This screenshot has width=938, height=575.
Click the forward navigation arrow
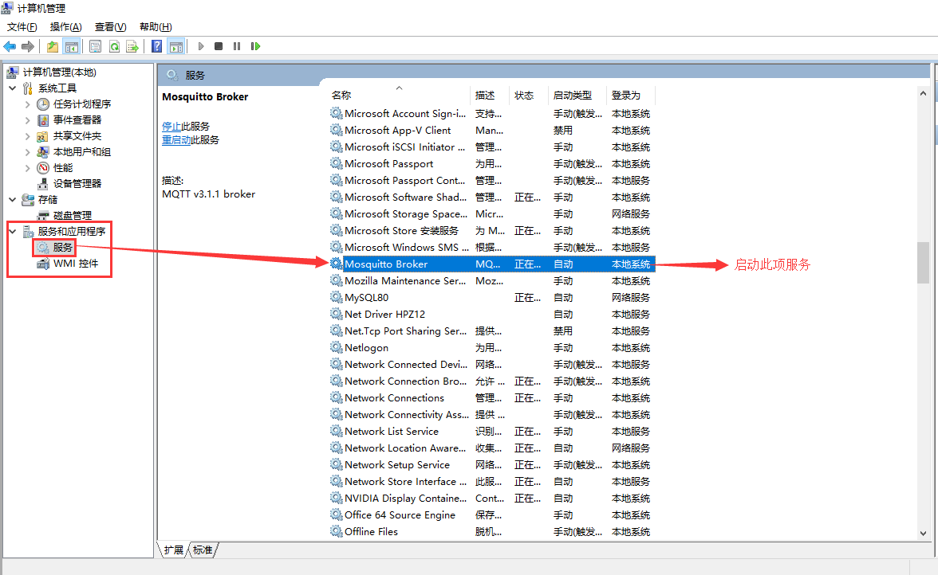coord(26,45)
